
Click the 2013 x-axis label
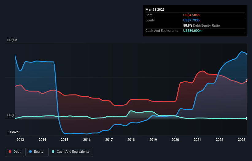tap(20, 140)
